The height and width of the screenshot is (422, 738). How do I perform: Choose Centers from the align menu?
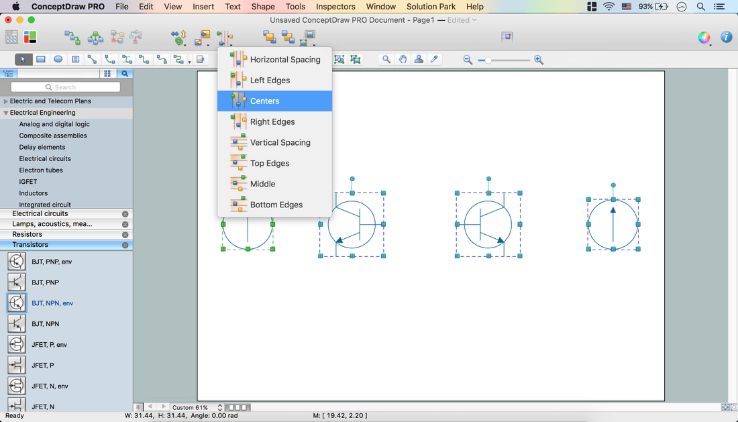click(x=264, y=101)
